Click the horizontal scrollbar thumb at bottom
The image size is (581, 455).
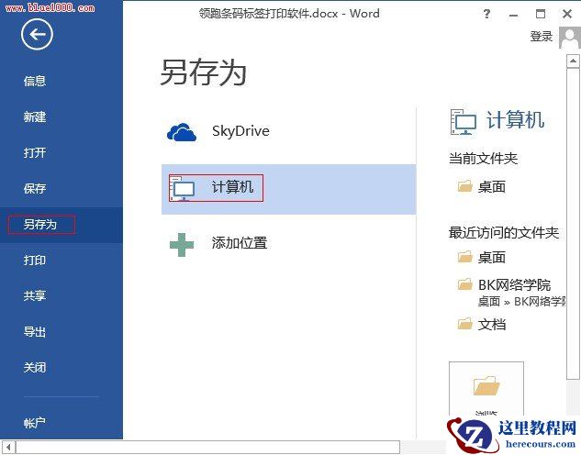pos(207,448)
